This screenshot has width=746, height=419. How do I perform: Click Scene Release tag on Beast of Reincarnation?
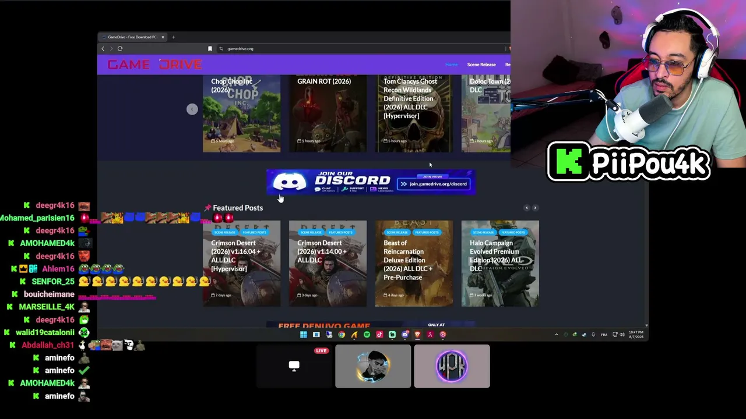pos(397,233)
